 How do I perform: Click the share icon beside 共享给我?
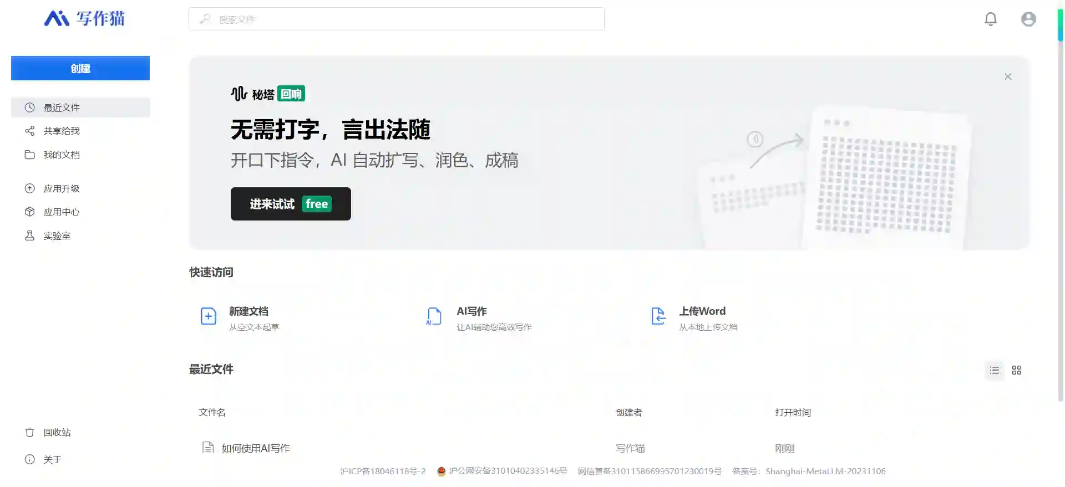30,131
